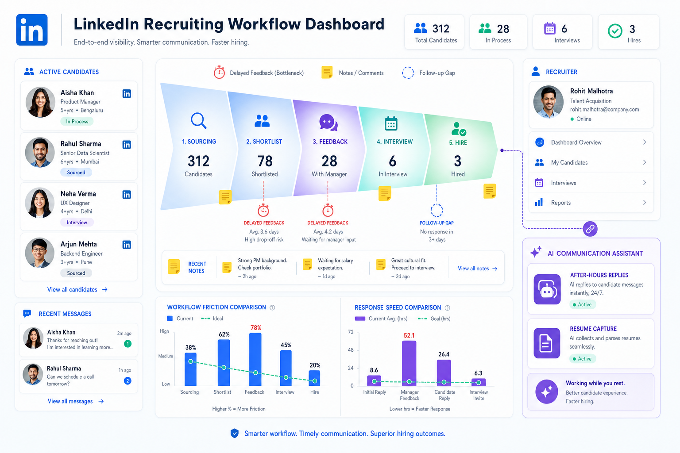This screenshot has height=453, width=680.
Task: Click the 312 Total Candidates stat card
Action: [434, 32]
